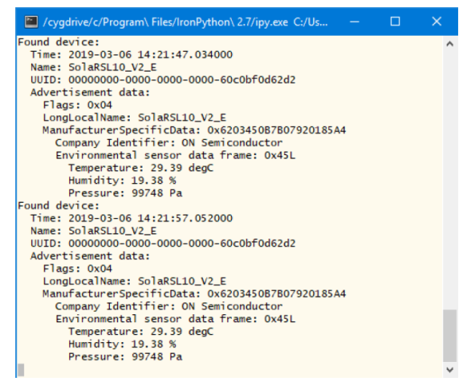Click Found device above the 14:21:57 time
The width and height of the screenshot is (470, 385).
coord(58,206)
